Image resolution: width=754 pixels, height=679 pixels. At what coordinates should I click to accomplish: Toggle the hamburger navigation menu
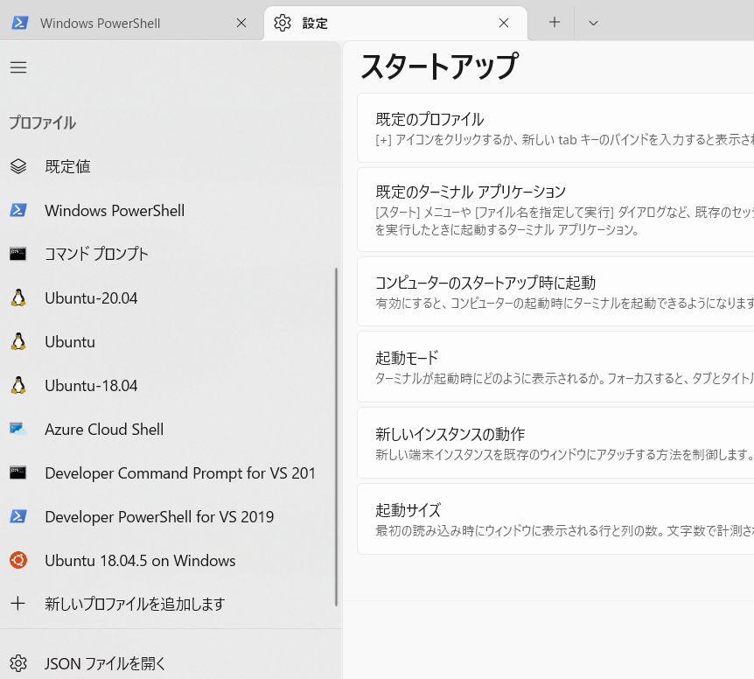(x=18, y=67)
